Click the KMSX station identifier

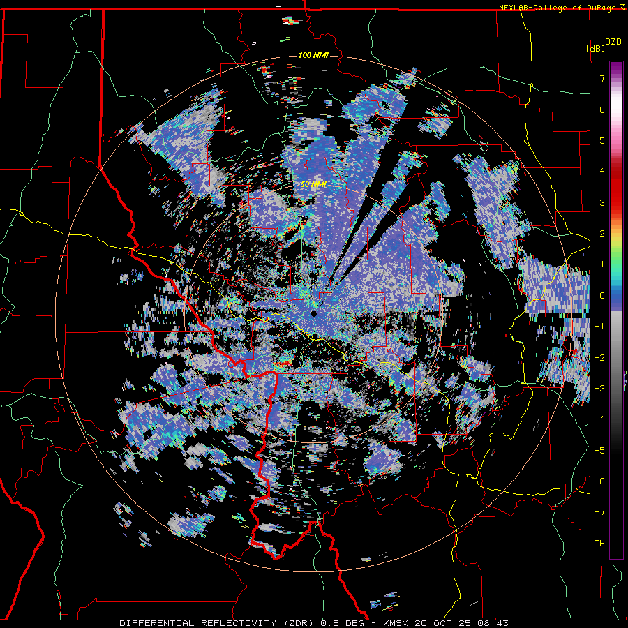pyautogui.click(x=396, y=623)
